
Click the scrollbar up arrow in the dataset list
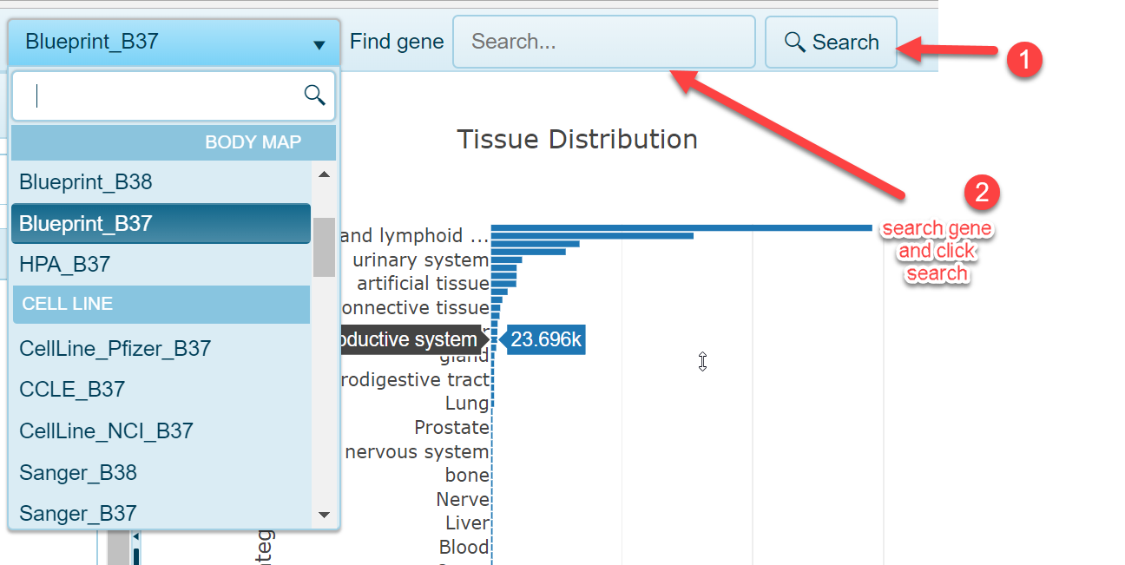point(324,173)
